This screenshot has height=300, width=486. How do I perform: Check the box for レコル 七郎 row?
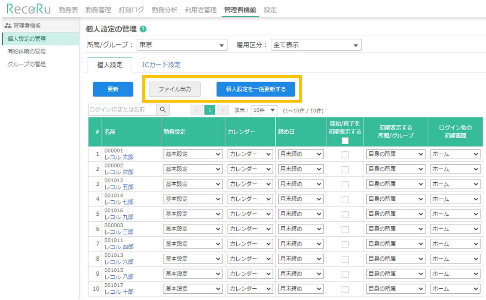(345, 199)
